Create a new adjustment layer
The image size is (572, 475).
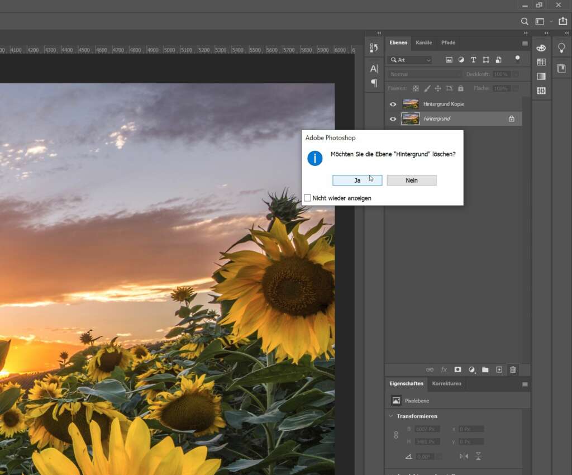pyautogui.click(x=471, y=369)
